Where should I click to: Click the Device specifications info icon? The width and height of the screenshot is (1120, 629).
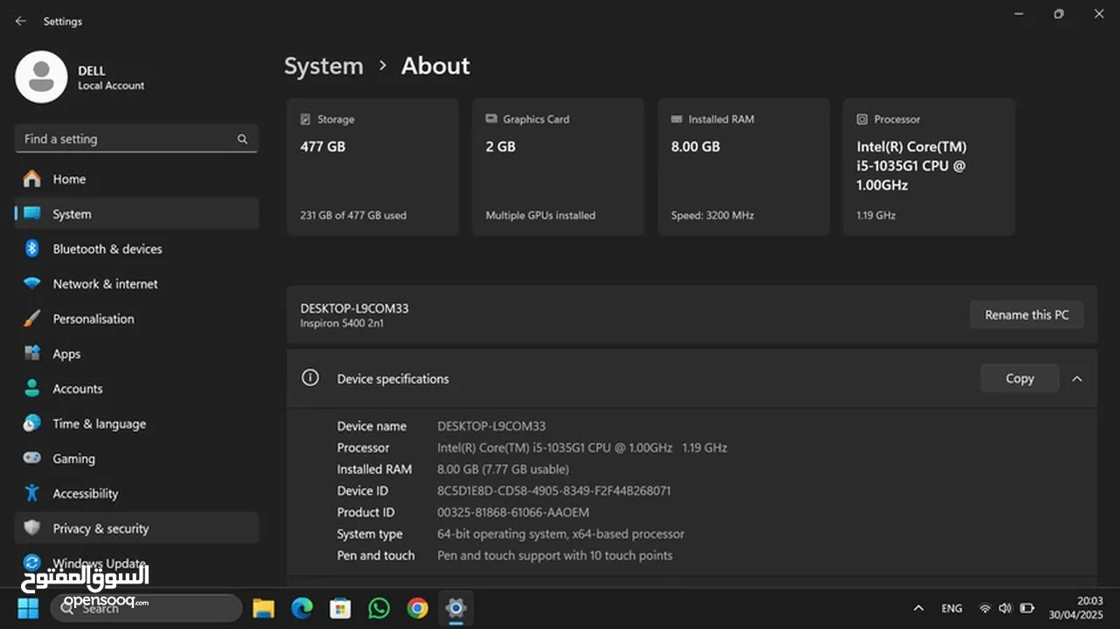click(x=310, y=377)
